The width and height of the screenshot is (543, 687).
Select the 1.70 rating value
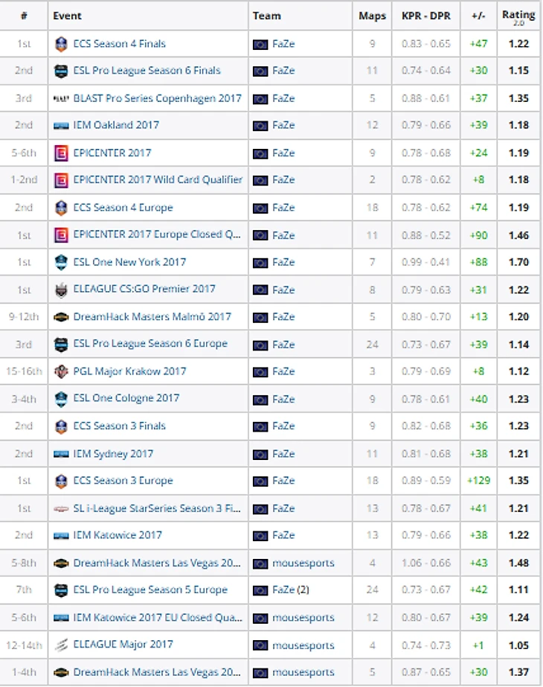coord(518,263)
